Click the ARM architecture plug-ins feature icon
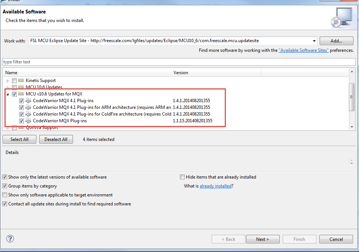The height and width of the screenshot is (252, 359). [x=28, y=107]
